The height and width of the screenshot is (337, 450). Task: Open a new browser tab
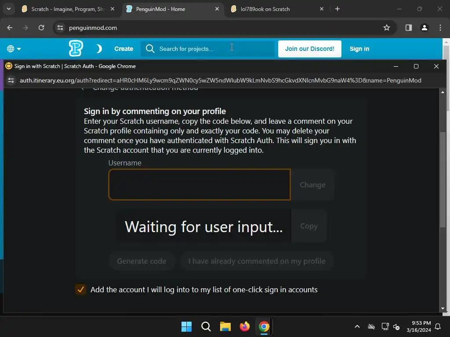tap(337, 9)
